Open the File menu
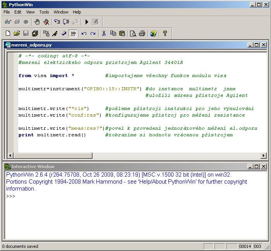Image resolution: width=271 pixels, height=251 pixels. (x=7, y=12)
